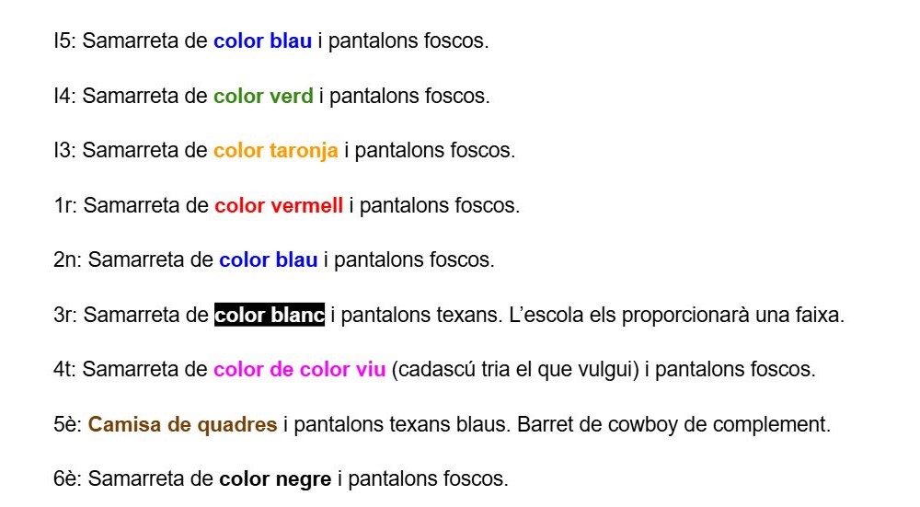
Task: Click the orange "color taronja" text
Action: click(x=275, y=151)
